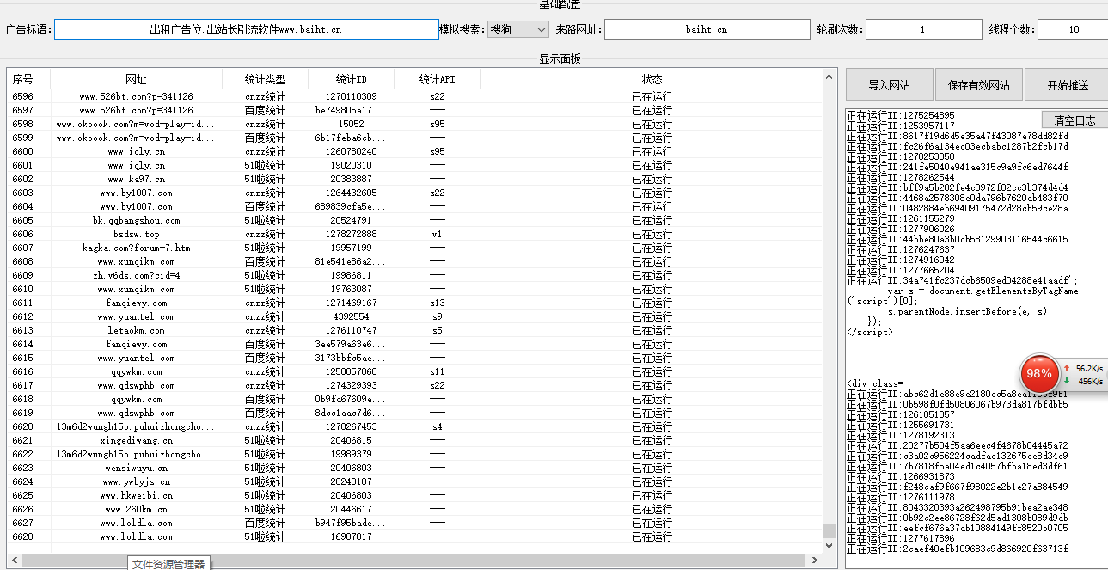Viewport: 1108px width, 570px height.
Task: Click the table's horizontal scrollbar right arrow
Action: pyautogui.click(x=815, y=561)
